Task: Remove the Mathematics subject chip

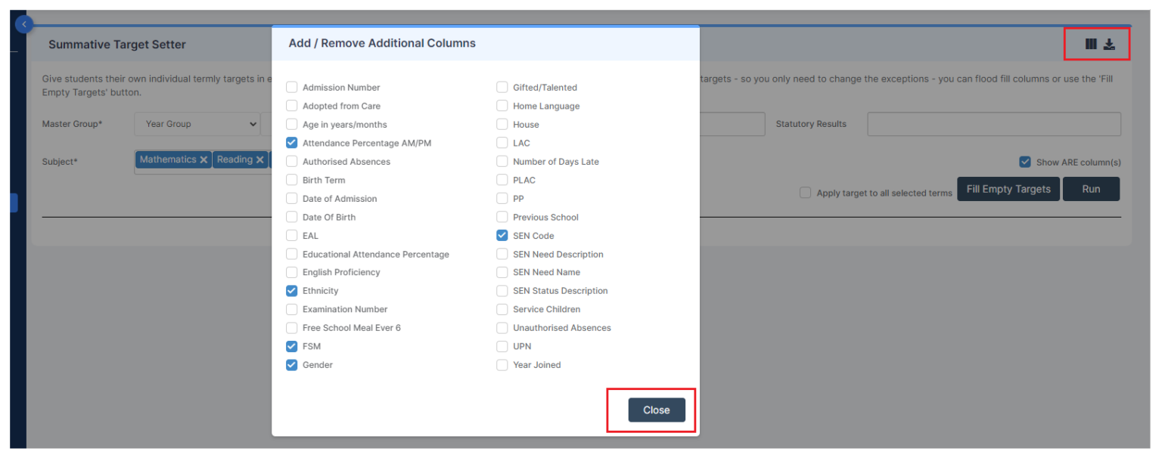Action: [x=204, y=159]
